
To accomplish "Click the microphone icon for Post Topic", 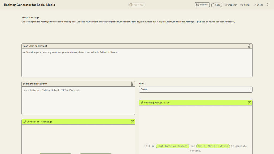I will [249, 46].
